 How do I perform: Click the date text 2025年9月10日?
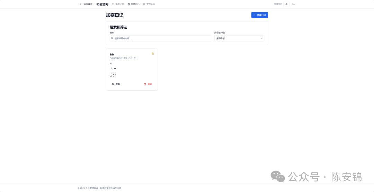pyautogui.click(x=119, y=58)
